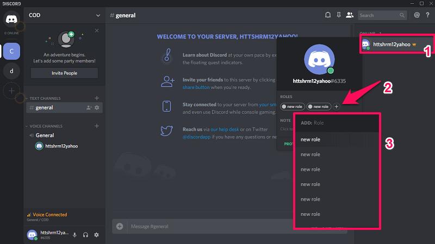The image size is (435, 244).
Task: Dismiss the invite card with the X
Action: (x=97, y=30)
